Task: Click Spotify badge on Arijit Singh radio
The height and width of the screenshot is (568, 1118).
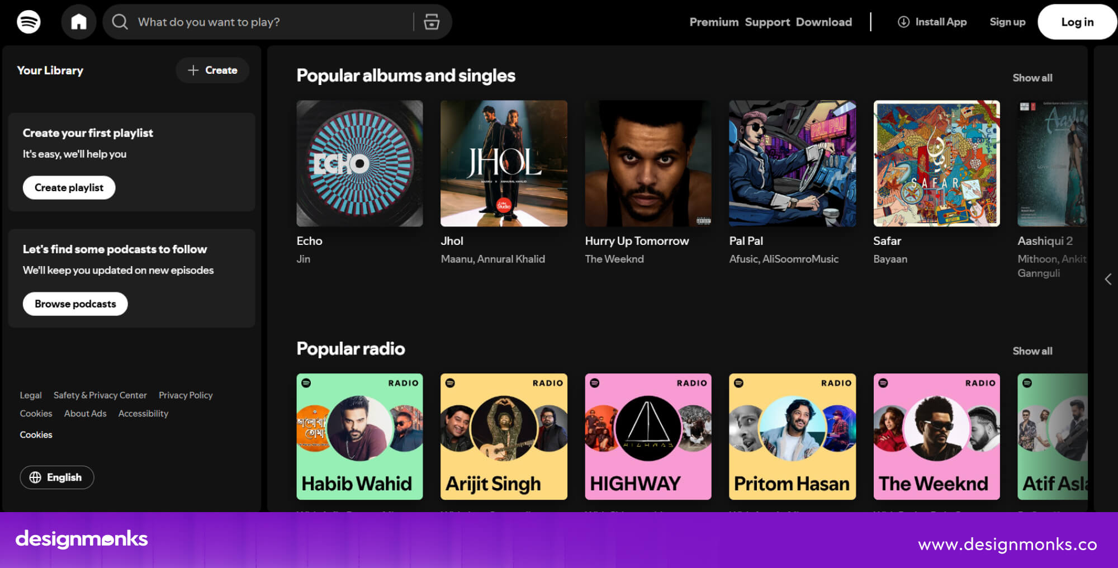Action: coord(450,383)
